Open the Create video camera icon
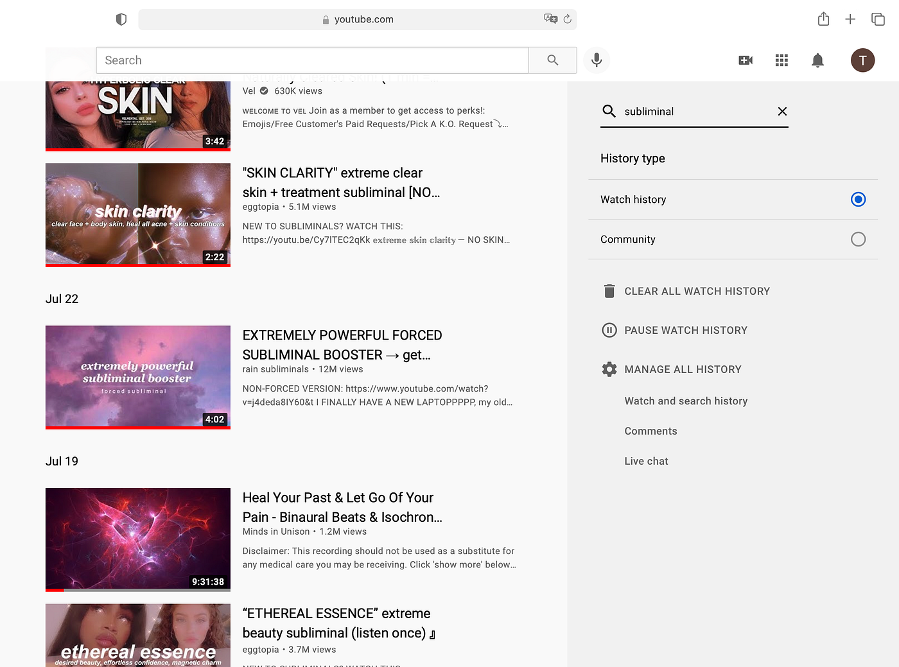This screenshot has width=899, height=667. [x=745, y=60]
